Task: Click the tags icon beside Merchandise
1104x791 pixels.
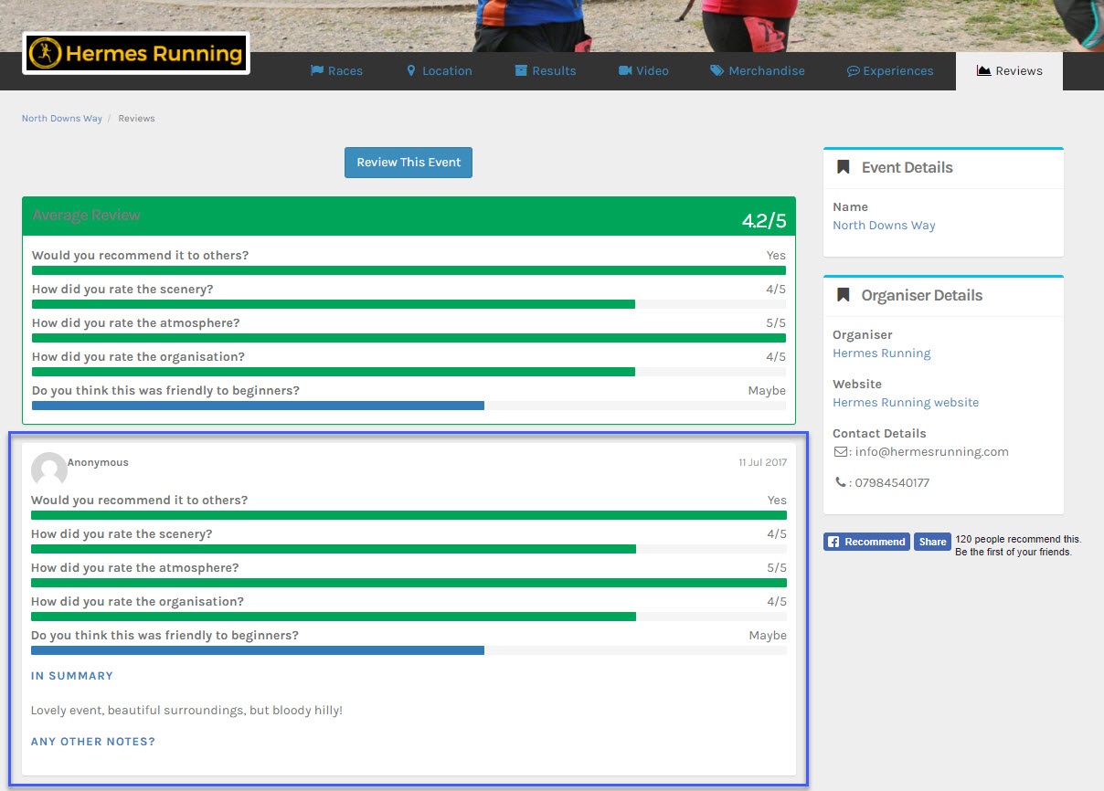Action: point(717,70)
